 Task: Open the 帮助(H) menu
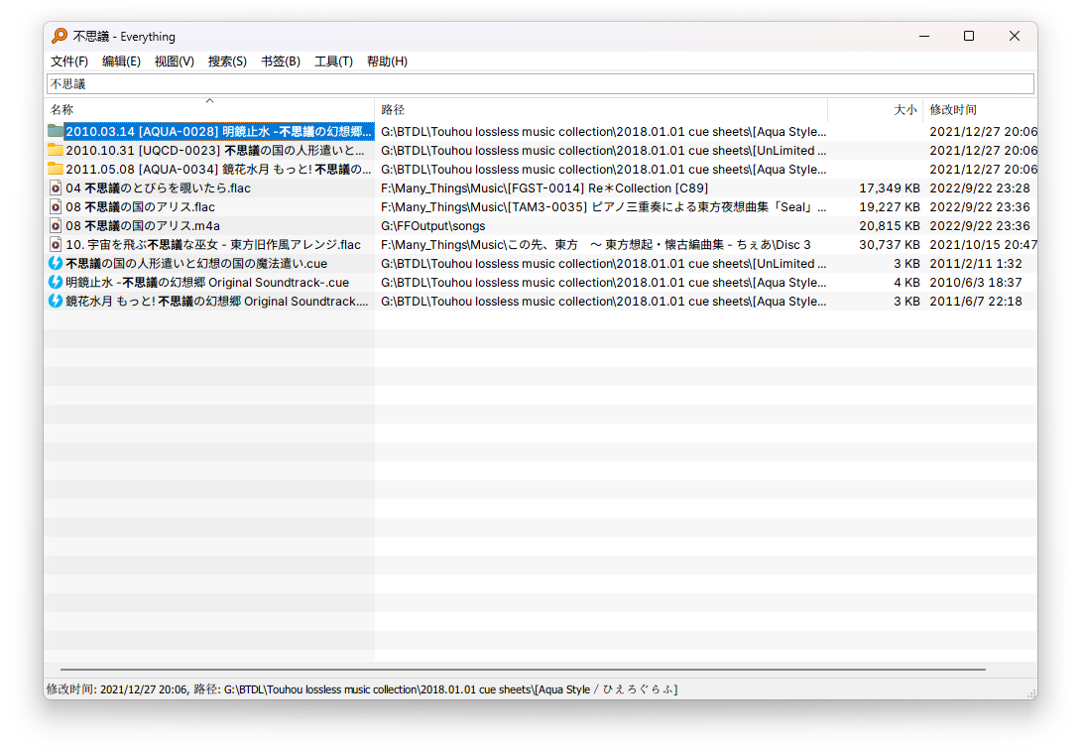coord(386,61)
